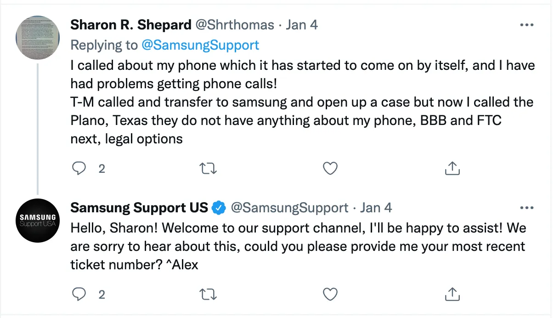Share the Samsung Support US tweet

pyautogui.click(x=452, y=294)
